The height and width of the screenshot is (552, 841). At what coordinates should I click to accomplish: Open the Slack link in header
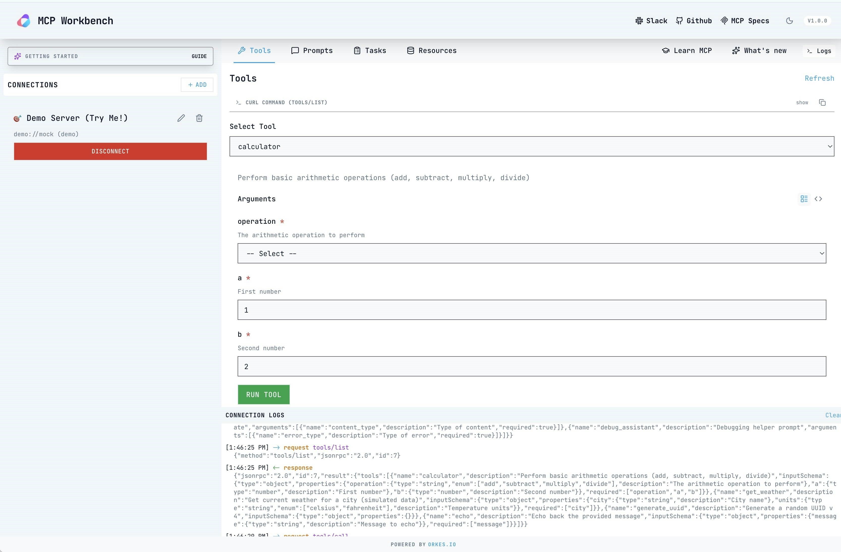pos(651,21)
